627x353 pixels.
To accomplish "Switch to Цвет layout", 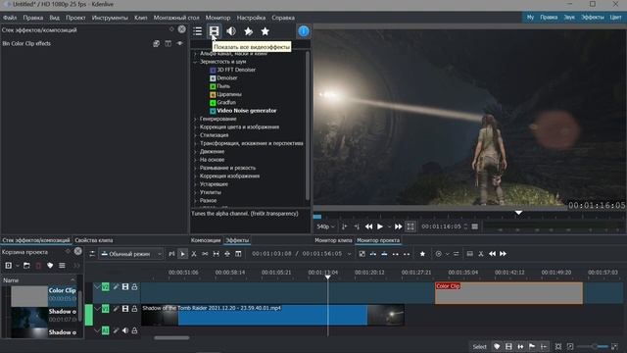I will 615,18.
